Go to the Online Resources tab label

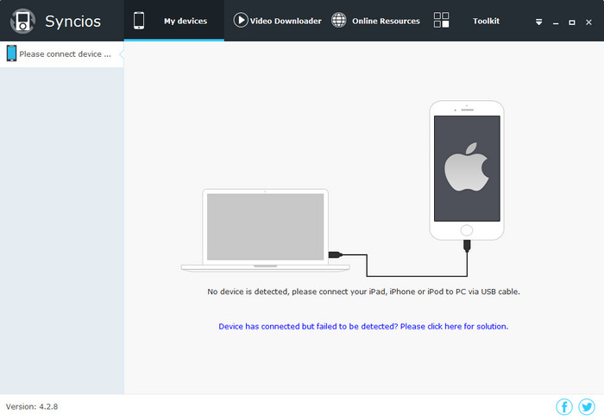click(x=387, y=21)
